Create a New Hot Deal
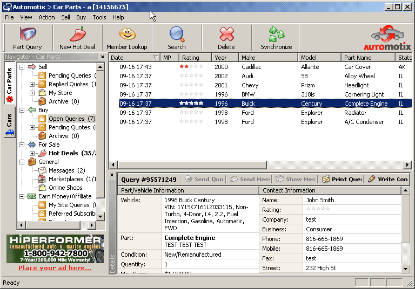 [77, 38]
